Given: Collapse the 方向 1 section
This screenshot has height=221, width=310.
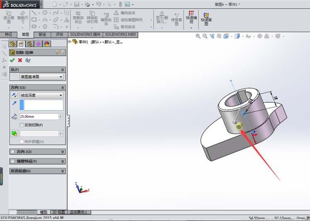Looking at the screenshot, I should tap(63, 87).
